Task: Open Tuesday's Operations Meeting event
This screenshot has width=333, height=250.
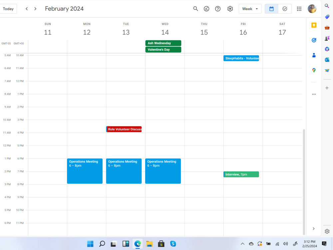Action: pos(124,171)
